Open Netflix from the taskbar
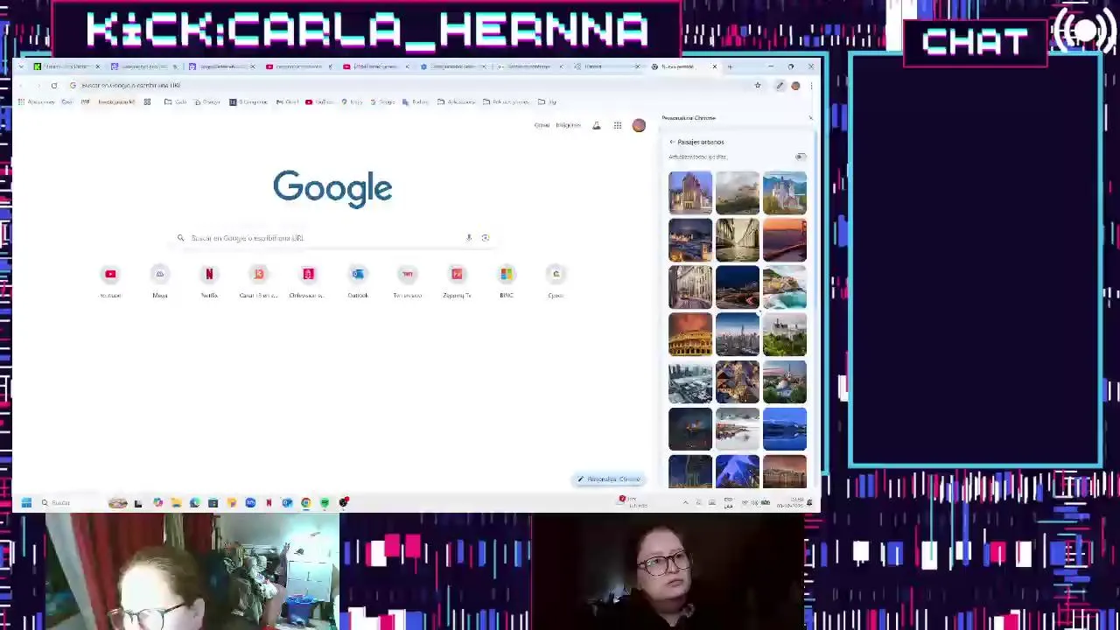Screen dimensions: 1120x630 [x=269, y=502]
